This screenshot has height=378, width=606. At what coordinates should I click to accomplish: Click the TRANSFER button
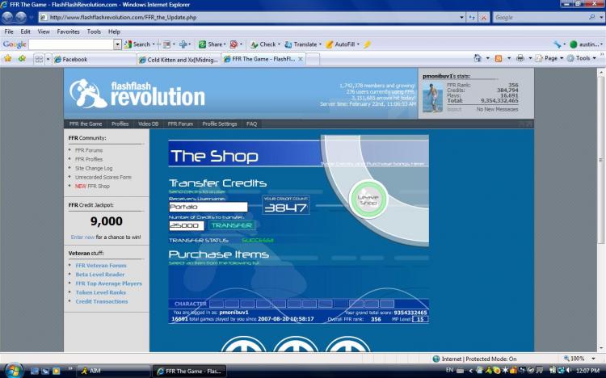pyautogui.click(x=232, y=225)
